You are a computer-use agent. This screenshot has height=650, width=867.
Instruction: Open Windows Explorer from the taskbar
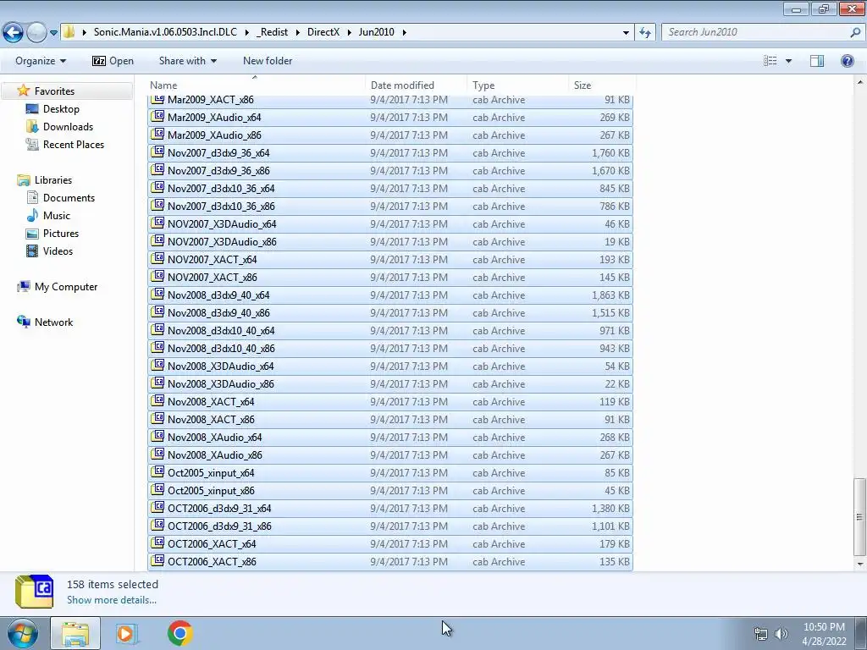[x=75, y=633]
